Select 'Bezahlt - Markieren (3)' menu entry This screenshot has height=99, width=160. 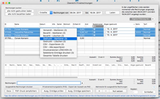click(x=58, y=33)
